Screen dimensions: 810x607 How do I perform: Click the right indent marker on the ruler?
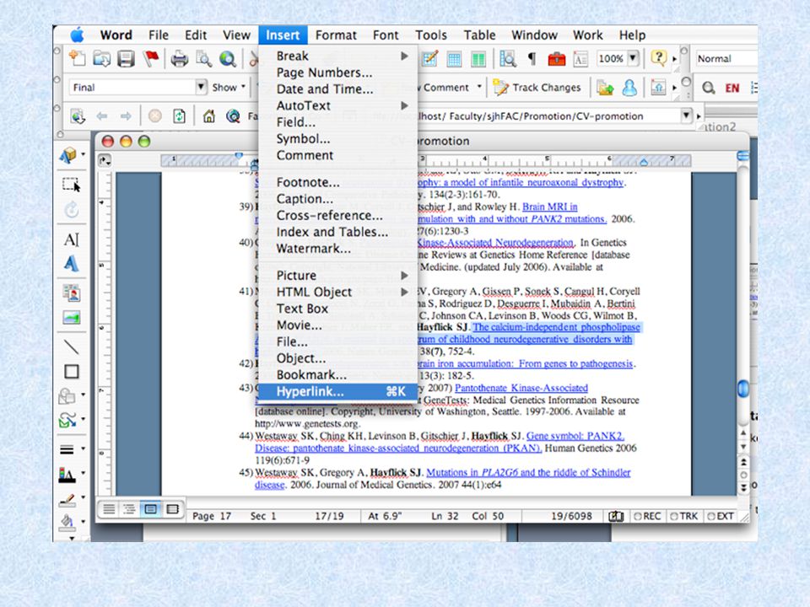click(x=644, y=162)
